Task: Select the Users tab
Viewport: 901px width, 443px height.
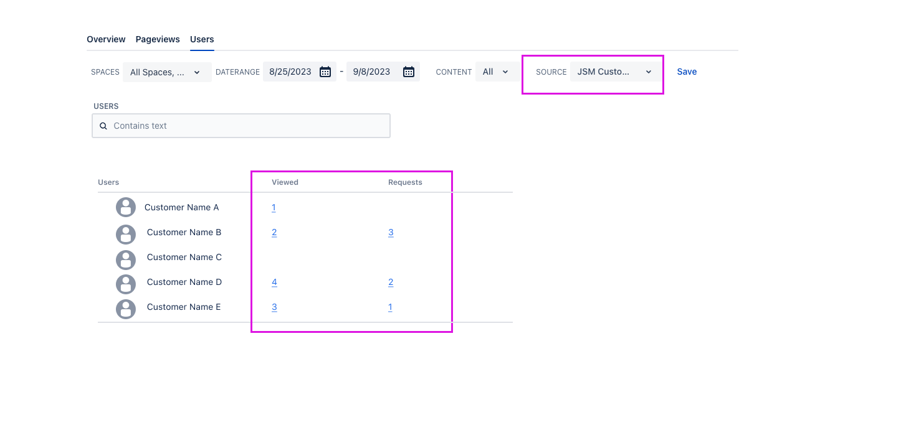Action: click(202, 39)
